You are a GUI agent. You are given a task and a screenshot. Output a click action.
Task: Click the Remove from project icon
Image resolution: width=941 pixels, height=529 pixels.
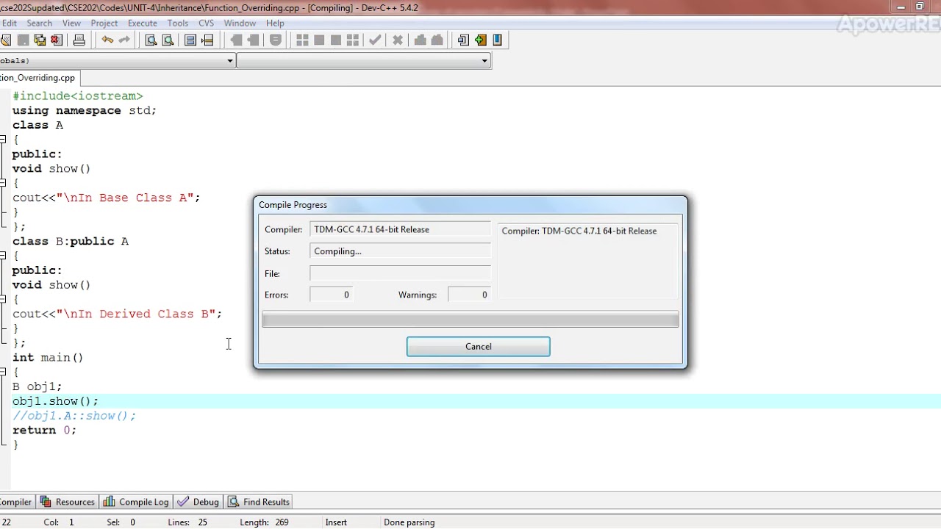click(x=253, y=40)
